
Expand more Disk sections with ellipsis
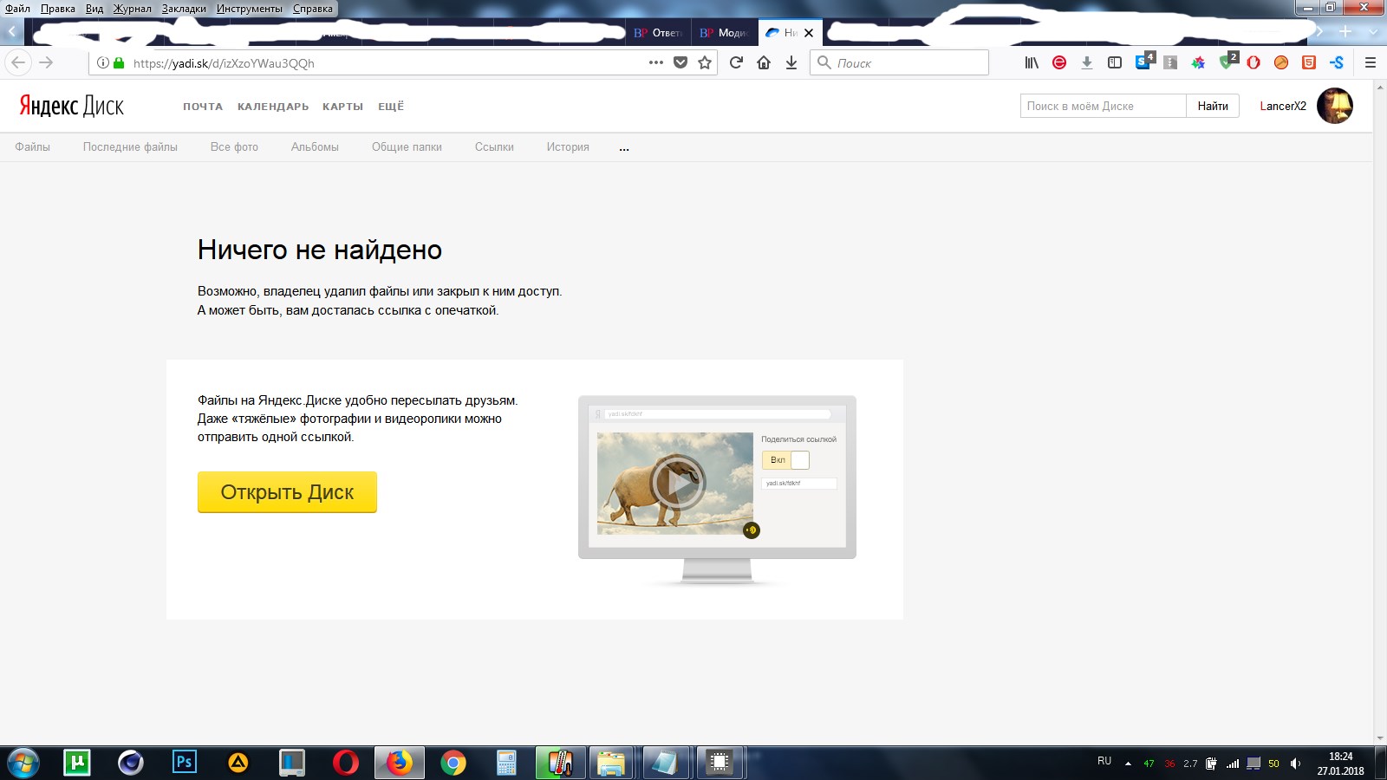pos(624,148)
